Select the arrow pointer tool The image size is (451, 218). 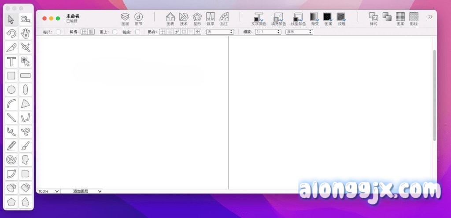click(11, 19)
